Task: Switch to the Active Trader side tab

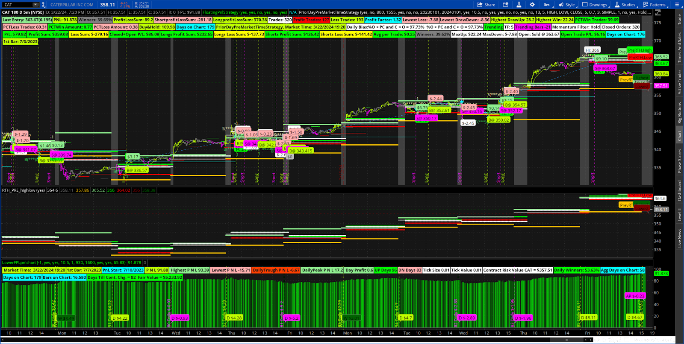Action: point(679,82)
